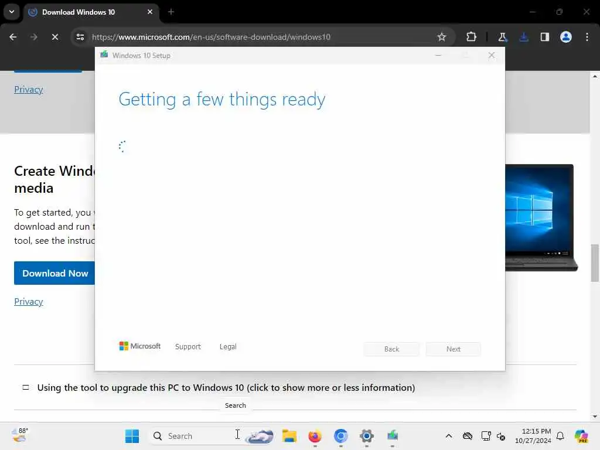The width and height of the screenshot is (600, 450).
Task: Toggle browser side panel icon
Action: [x=545, y=37]
